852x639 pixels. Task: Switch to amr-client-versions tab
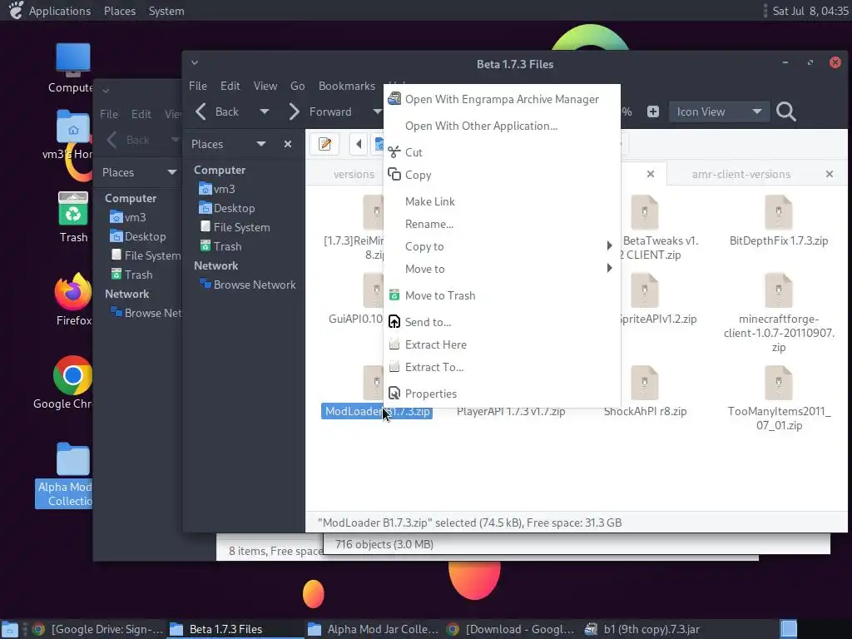741,175
